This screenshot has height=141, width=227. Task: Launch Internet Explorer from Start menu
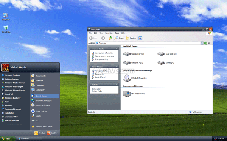click(x=11, y=75)
